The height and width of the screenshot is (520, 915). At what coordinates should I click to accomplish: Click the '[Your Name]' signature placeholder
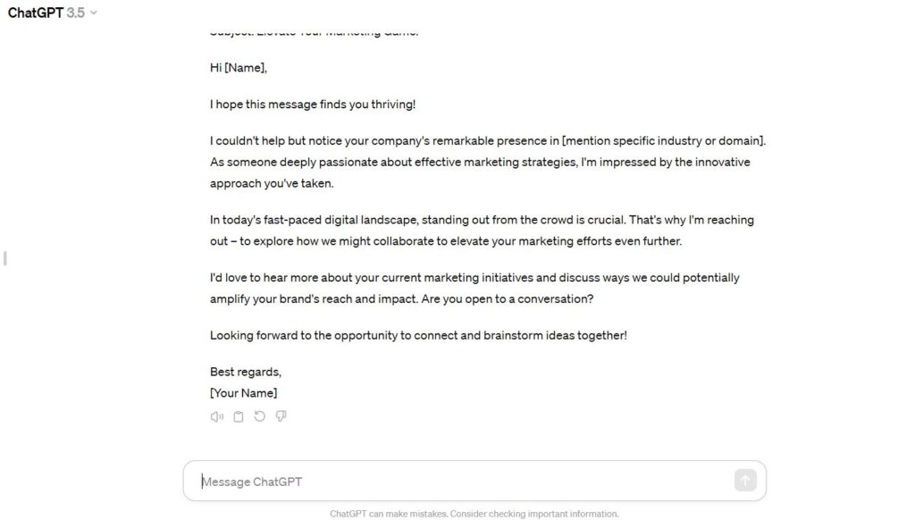(x=243, y=393)
